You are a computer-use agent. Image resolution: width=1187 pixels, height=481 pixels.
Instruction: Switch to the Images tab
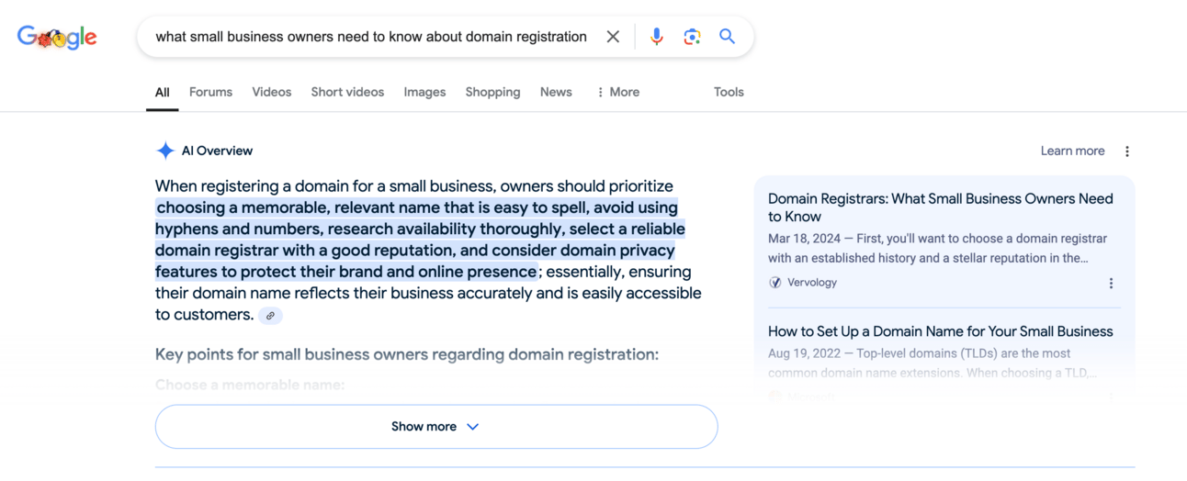click(424, 92)
